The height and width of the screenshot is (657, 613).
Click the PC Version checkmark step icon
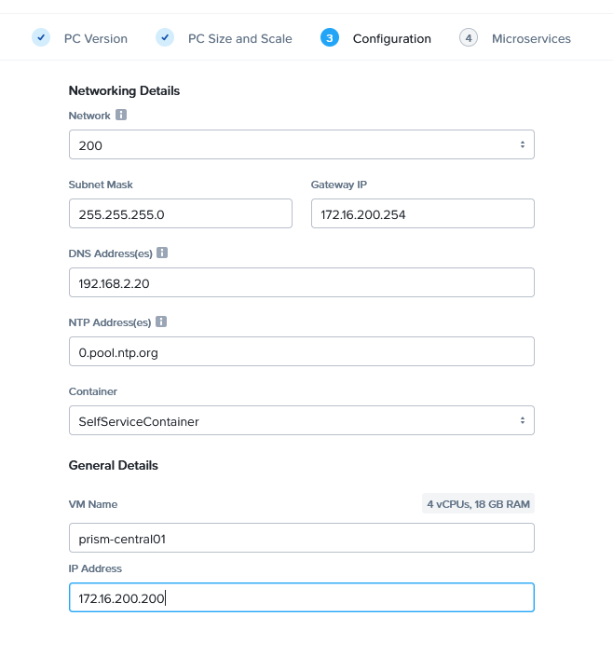(x=41, y=37)
